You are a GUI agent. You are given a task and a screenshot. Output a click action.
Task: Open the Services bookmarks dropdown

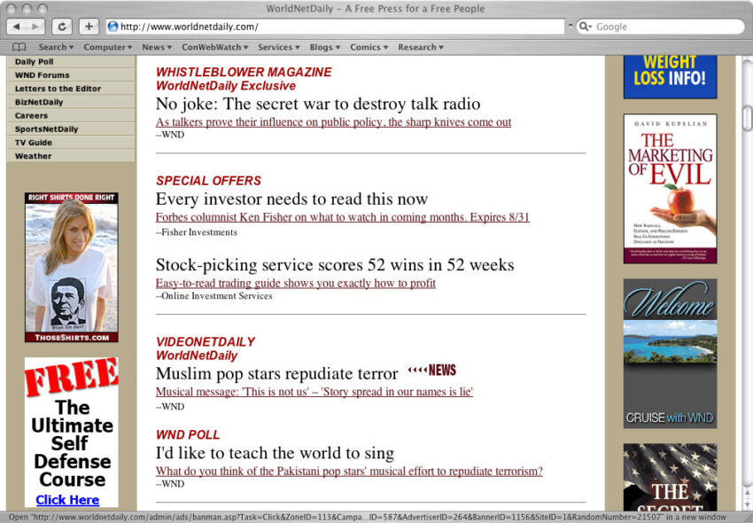click(278, 47)
